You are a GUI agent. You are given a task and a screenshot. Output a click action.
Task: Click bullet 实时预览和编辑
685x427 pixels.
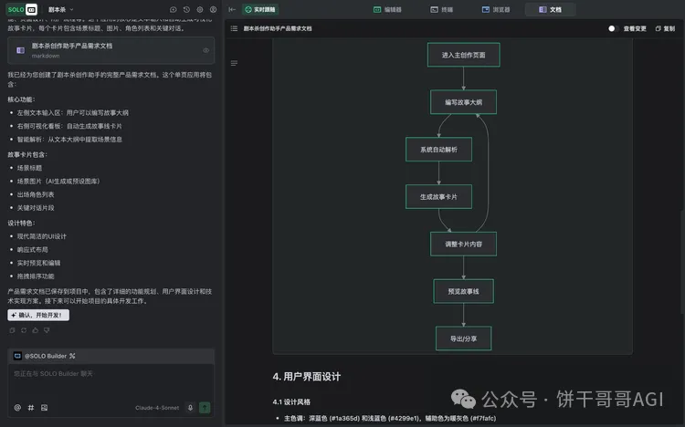(39, 263)
